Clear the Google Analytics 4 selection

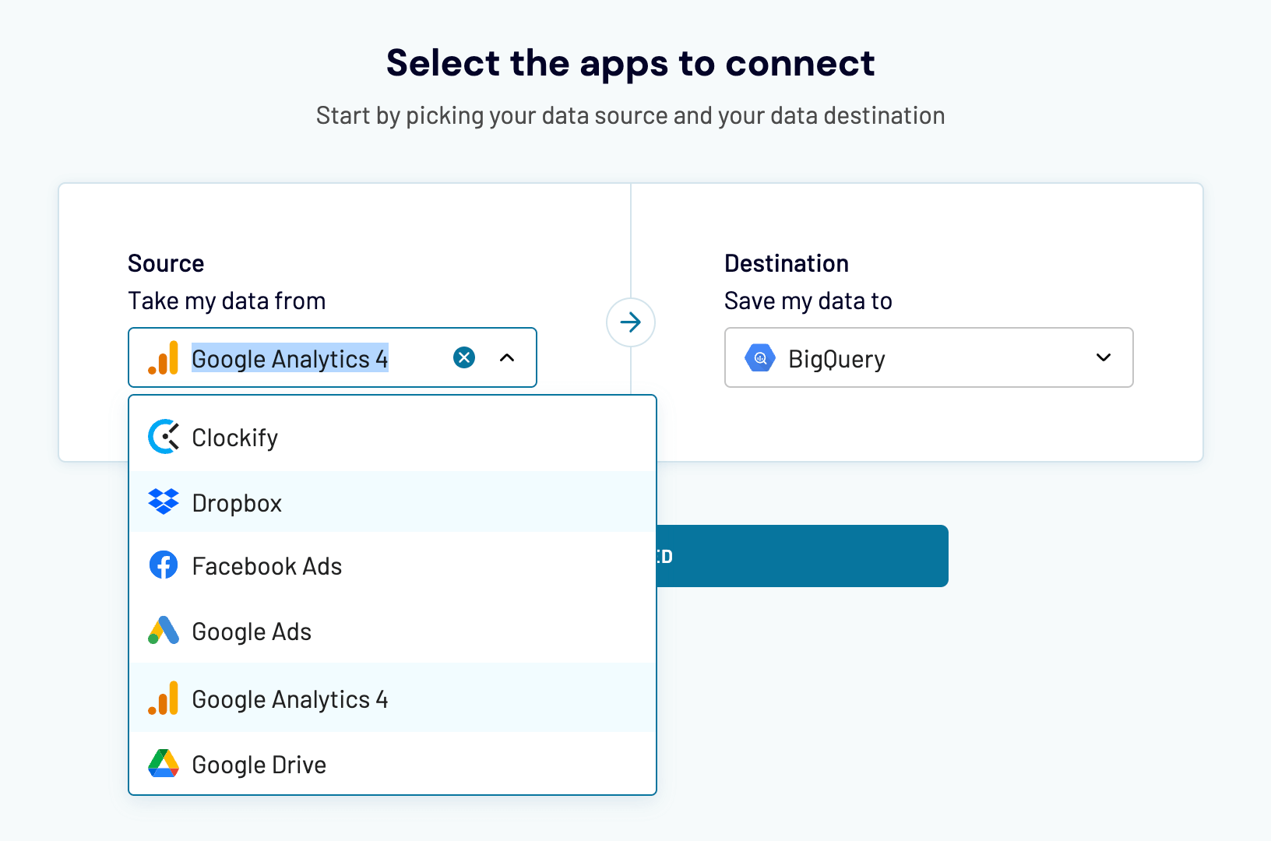click(x=463, y=357)
